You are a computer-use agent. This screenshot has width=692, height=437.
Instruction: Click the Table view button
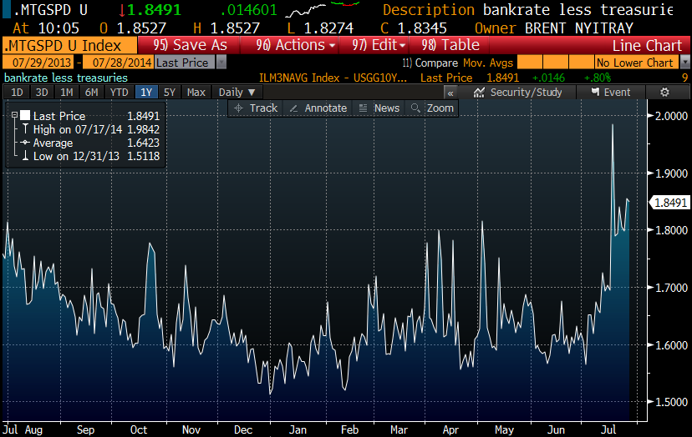[450, 45]
